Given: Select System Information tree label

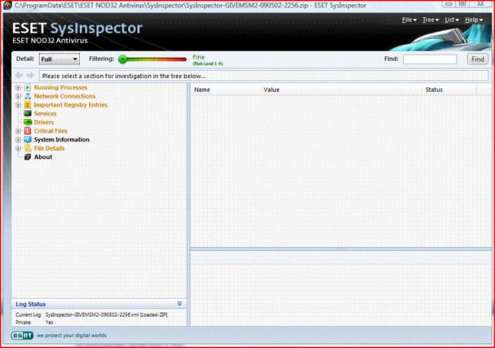Looking at the screenshot, I should (x=61, y=139).
